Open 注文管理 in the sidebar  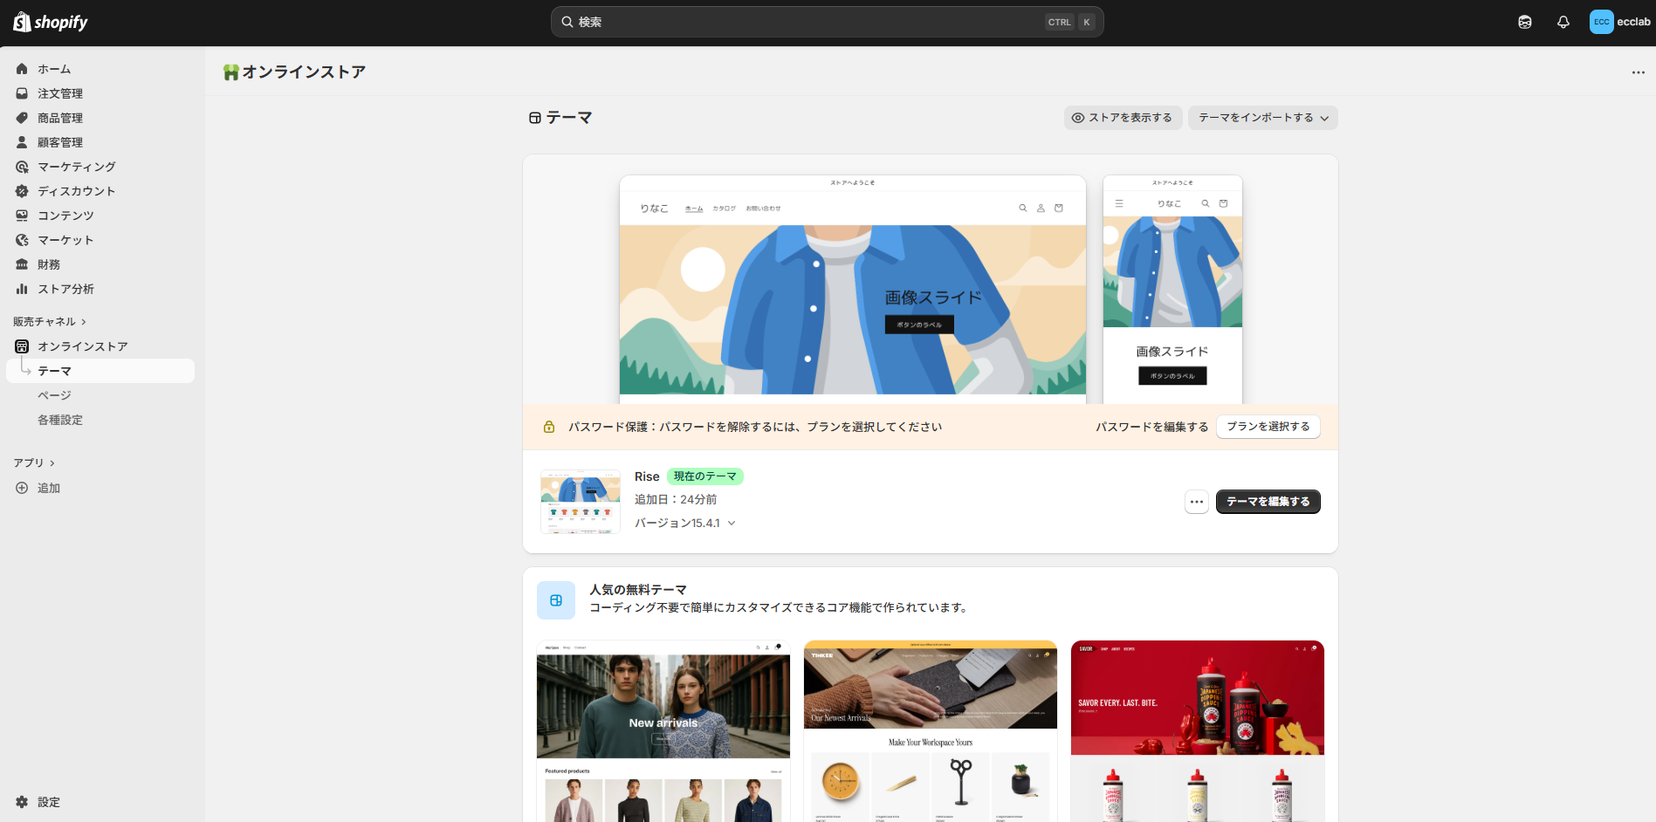(60, 93)
